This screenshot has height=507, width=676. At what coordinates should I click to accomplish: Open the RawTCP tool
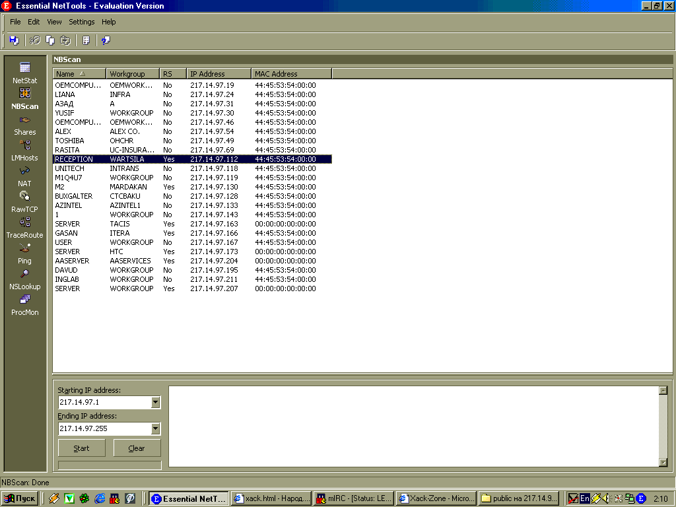point(25,202)
